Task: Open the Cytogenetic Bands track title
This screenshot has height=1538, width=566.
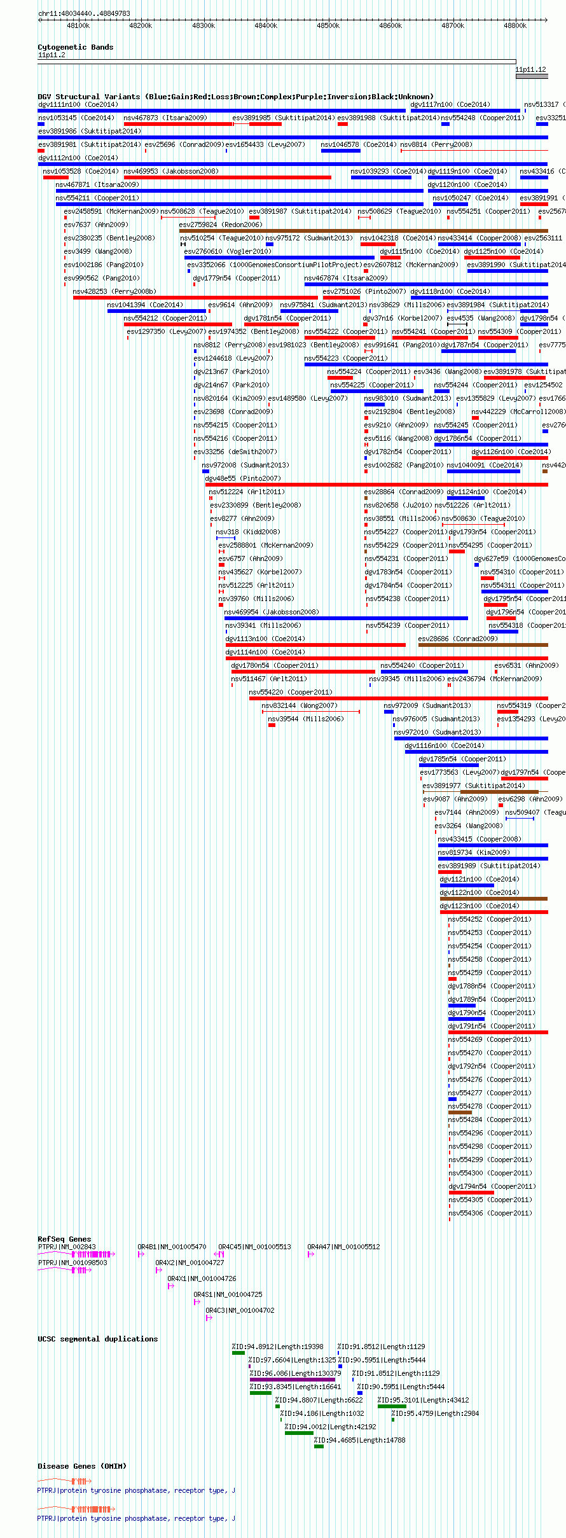Action: click(x=75, y=47)
